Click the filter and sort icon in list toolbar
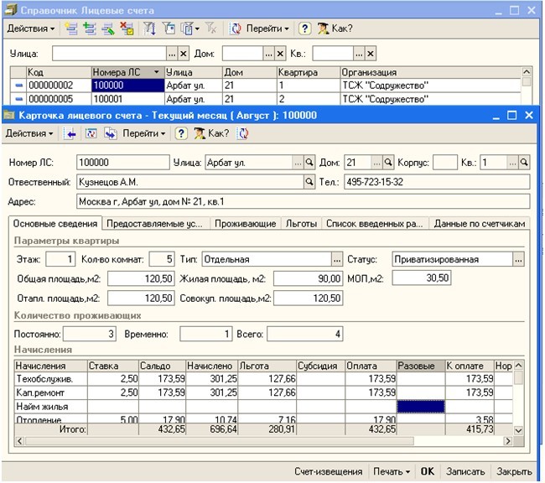Image resolution: width=545 pixels, height=483 pixels. point(150,29)
